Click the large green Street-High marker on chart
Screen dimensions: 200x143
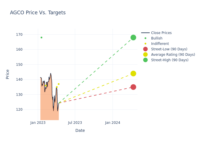[133, 37]
